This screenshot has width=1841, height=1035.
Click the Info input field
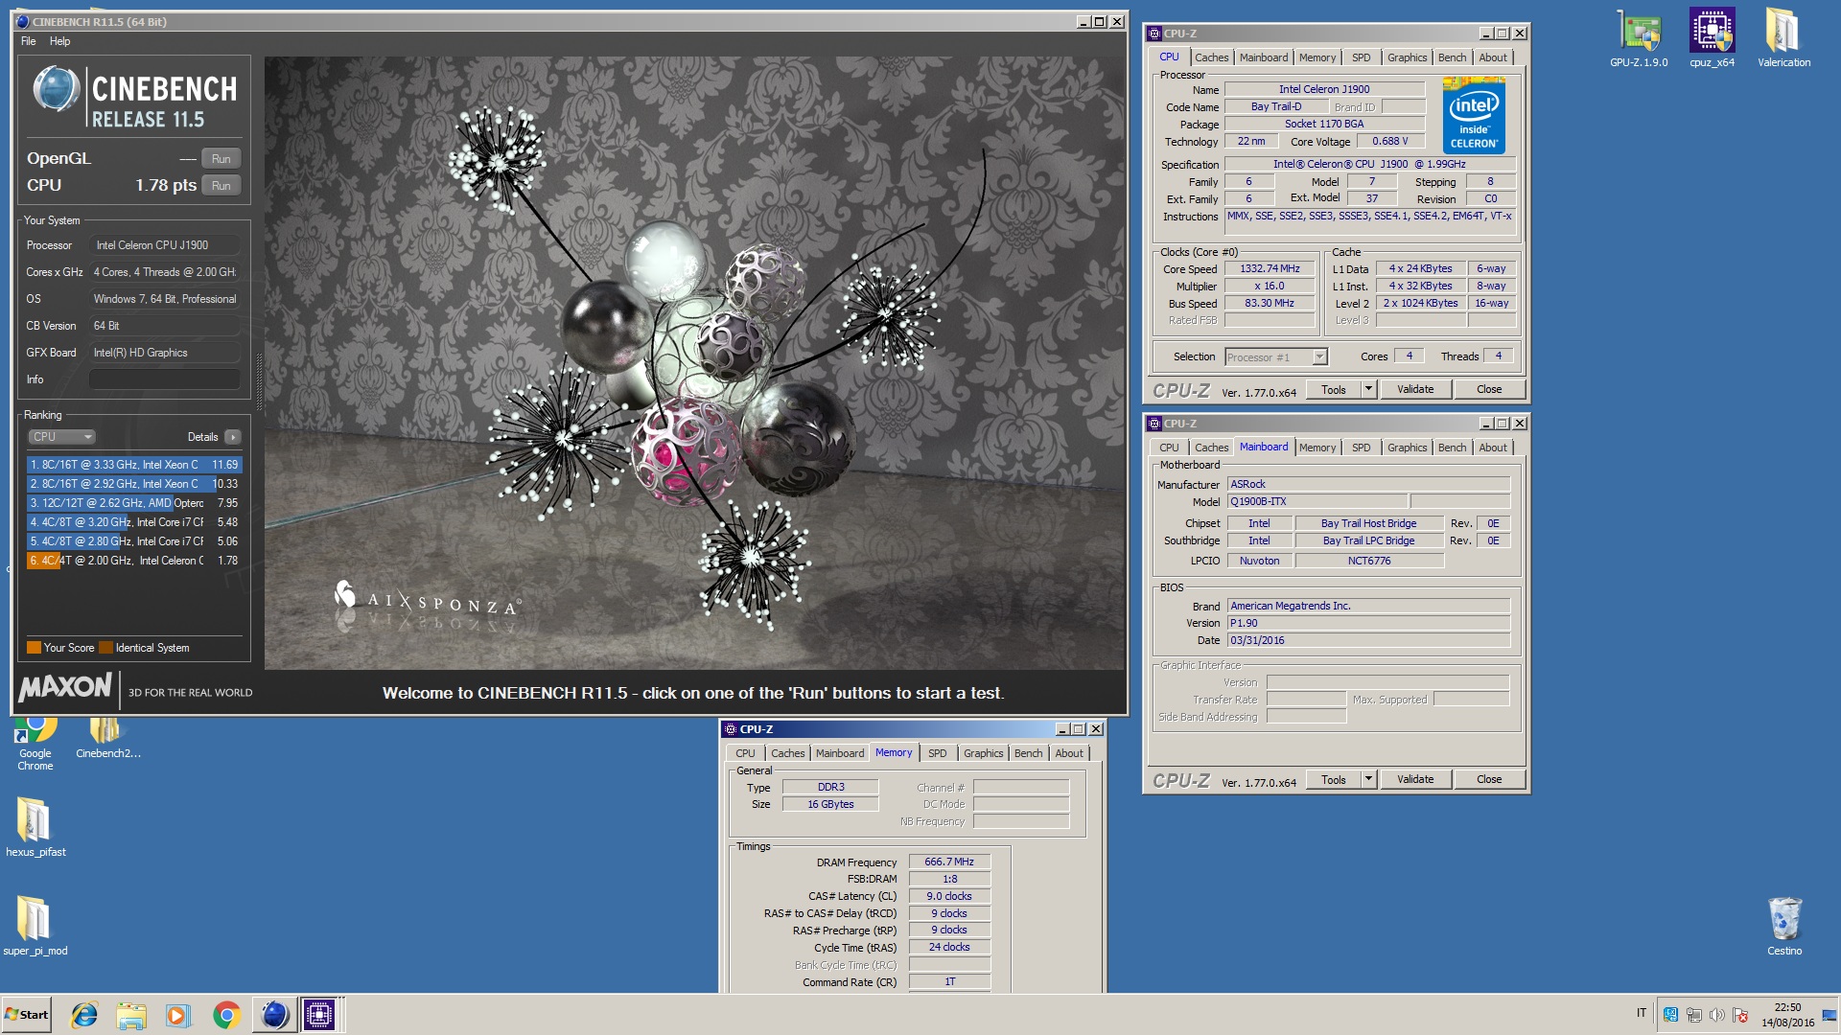[165, 379]
